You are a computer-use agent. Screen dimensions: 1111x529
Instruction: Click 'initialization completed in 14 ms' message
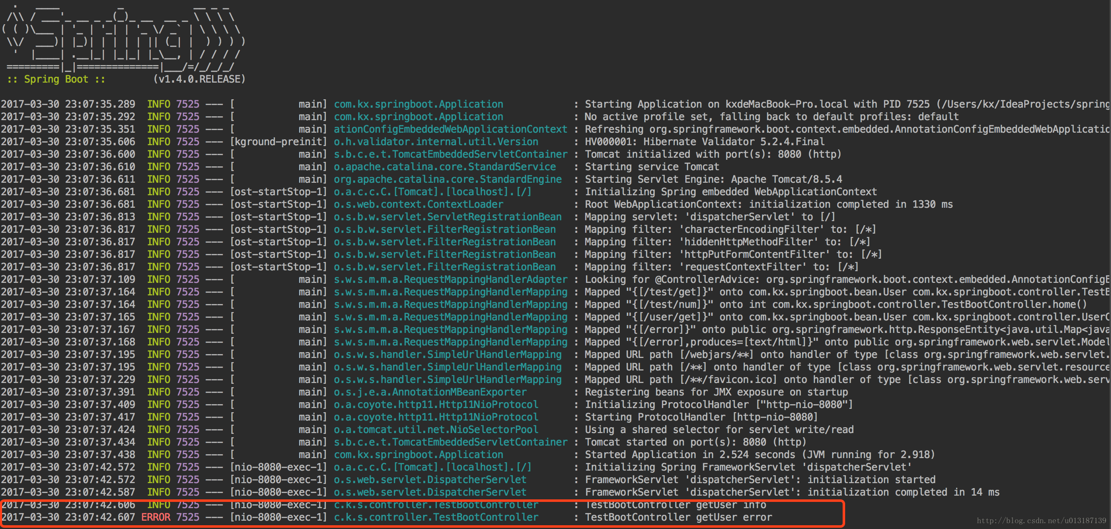pyautogui.click(x=792, y=492)
